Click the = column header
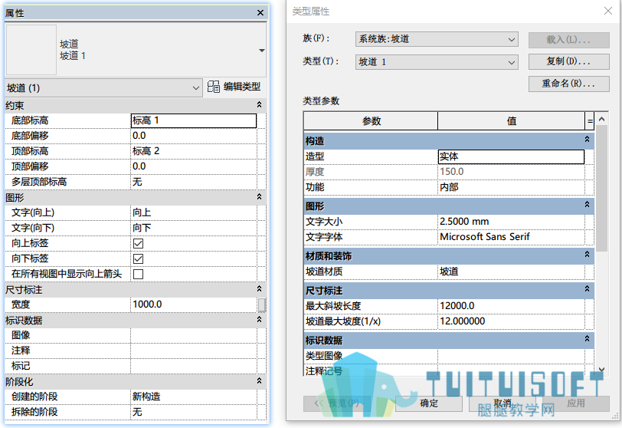Image resolution: width=622 pixels, height=428 pixels. point(590,121)
